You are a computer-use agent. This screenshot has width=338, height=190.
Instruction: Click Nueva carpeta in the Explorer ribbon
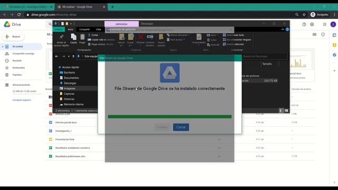click(x=161, y=41)
